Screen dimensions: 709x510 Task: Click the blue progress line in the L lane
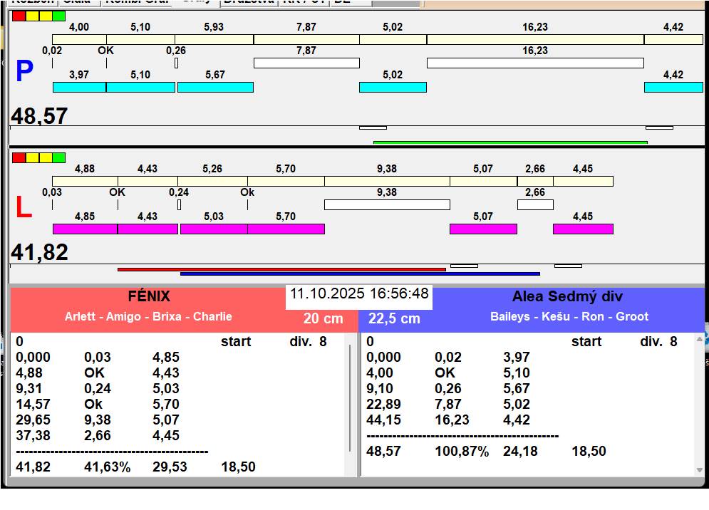360,274
